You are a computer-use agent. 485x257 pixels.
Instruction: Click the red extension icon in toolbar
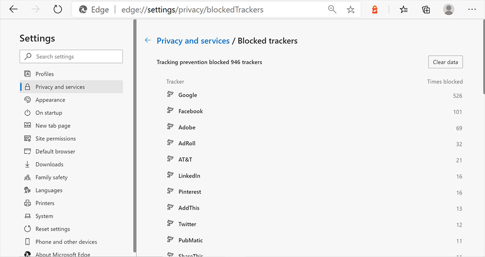point(374,10)
